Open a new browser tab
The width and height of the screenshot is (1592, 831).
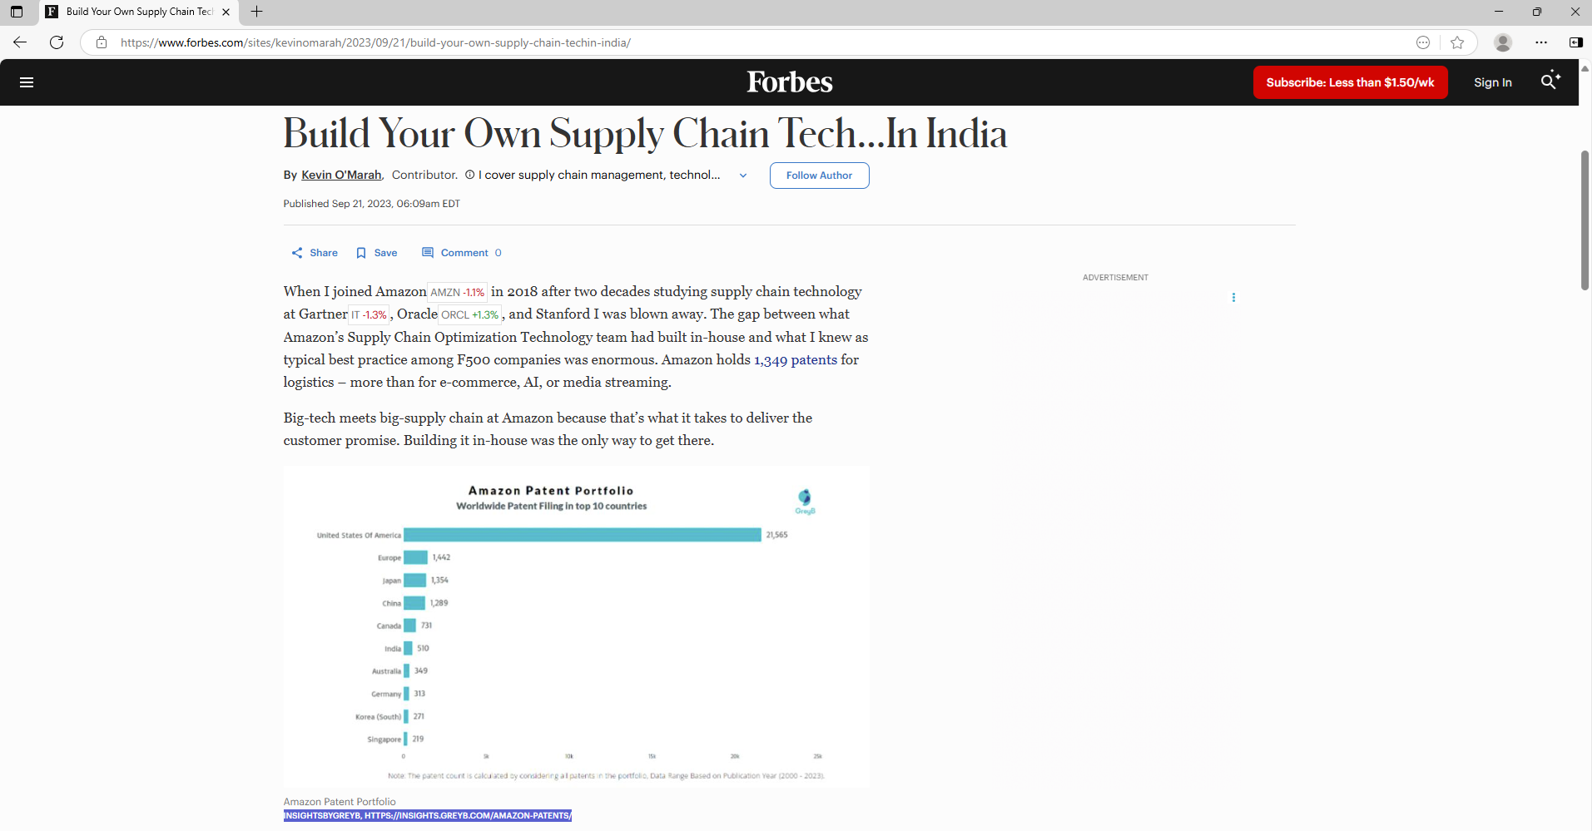coord(257,12)
